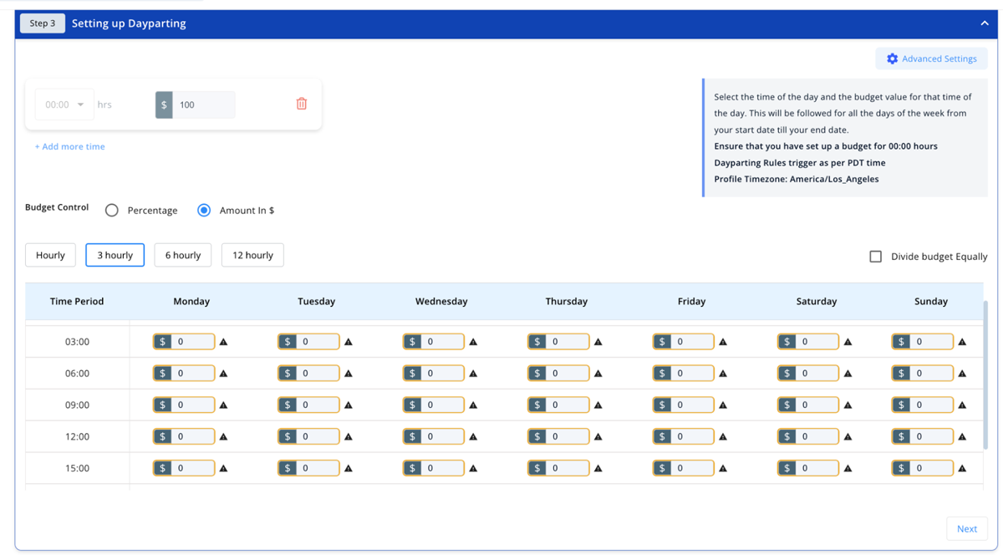Click the Next button

966,528
